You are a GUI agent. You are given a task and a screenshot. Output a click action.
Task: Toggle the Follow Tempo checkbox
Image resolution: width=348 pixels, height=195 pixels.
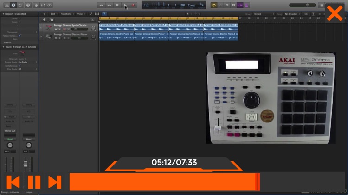pos(20,36)
